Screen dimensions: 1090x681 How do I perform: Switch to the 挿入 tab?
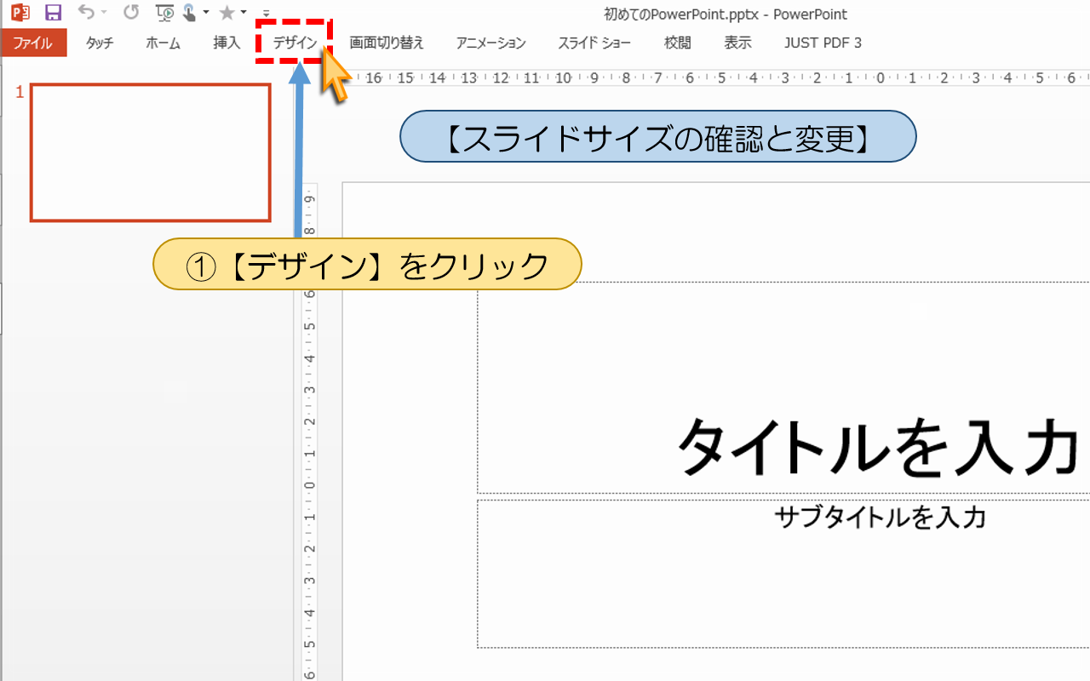[225, 42]
